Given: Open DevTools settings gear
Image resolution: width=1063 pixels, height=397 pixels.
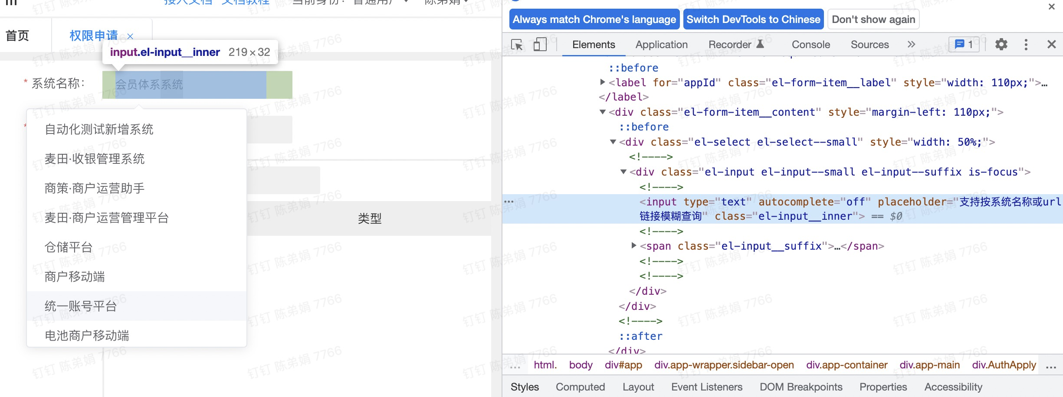Looking at the screenshot, I should tap(1001, 44).
